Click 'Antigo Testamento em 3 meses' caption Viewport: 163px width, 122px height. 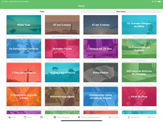point(101,36)
